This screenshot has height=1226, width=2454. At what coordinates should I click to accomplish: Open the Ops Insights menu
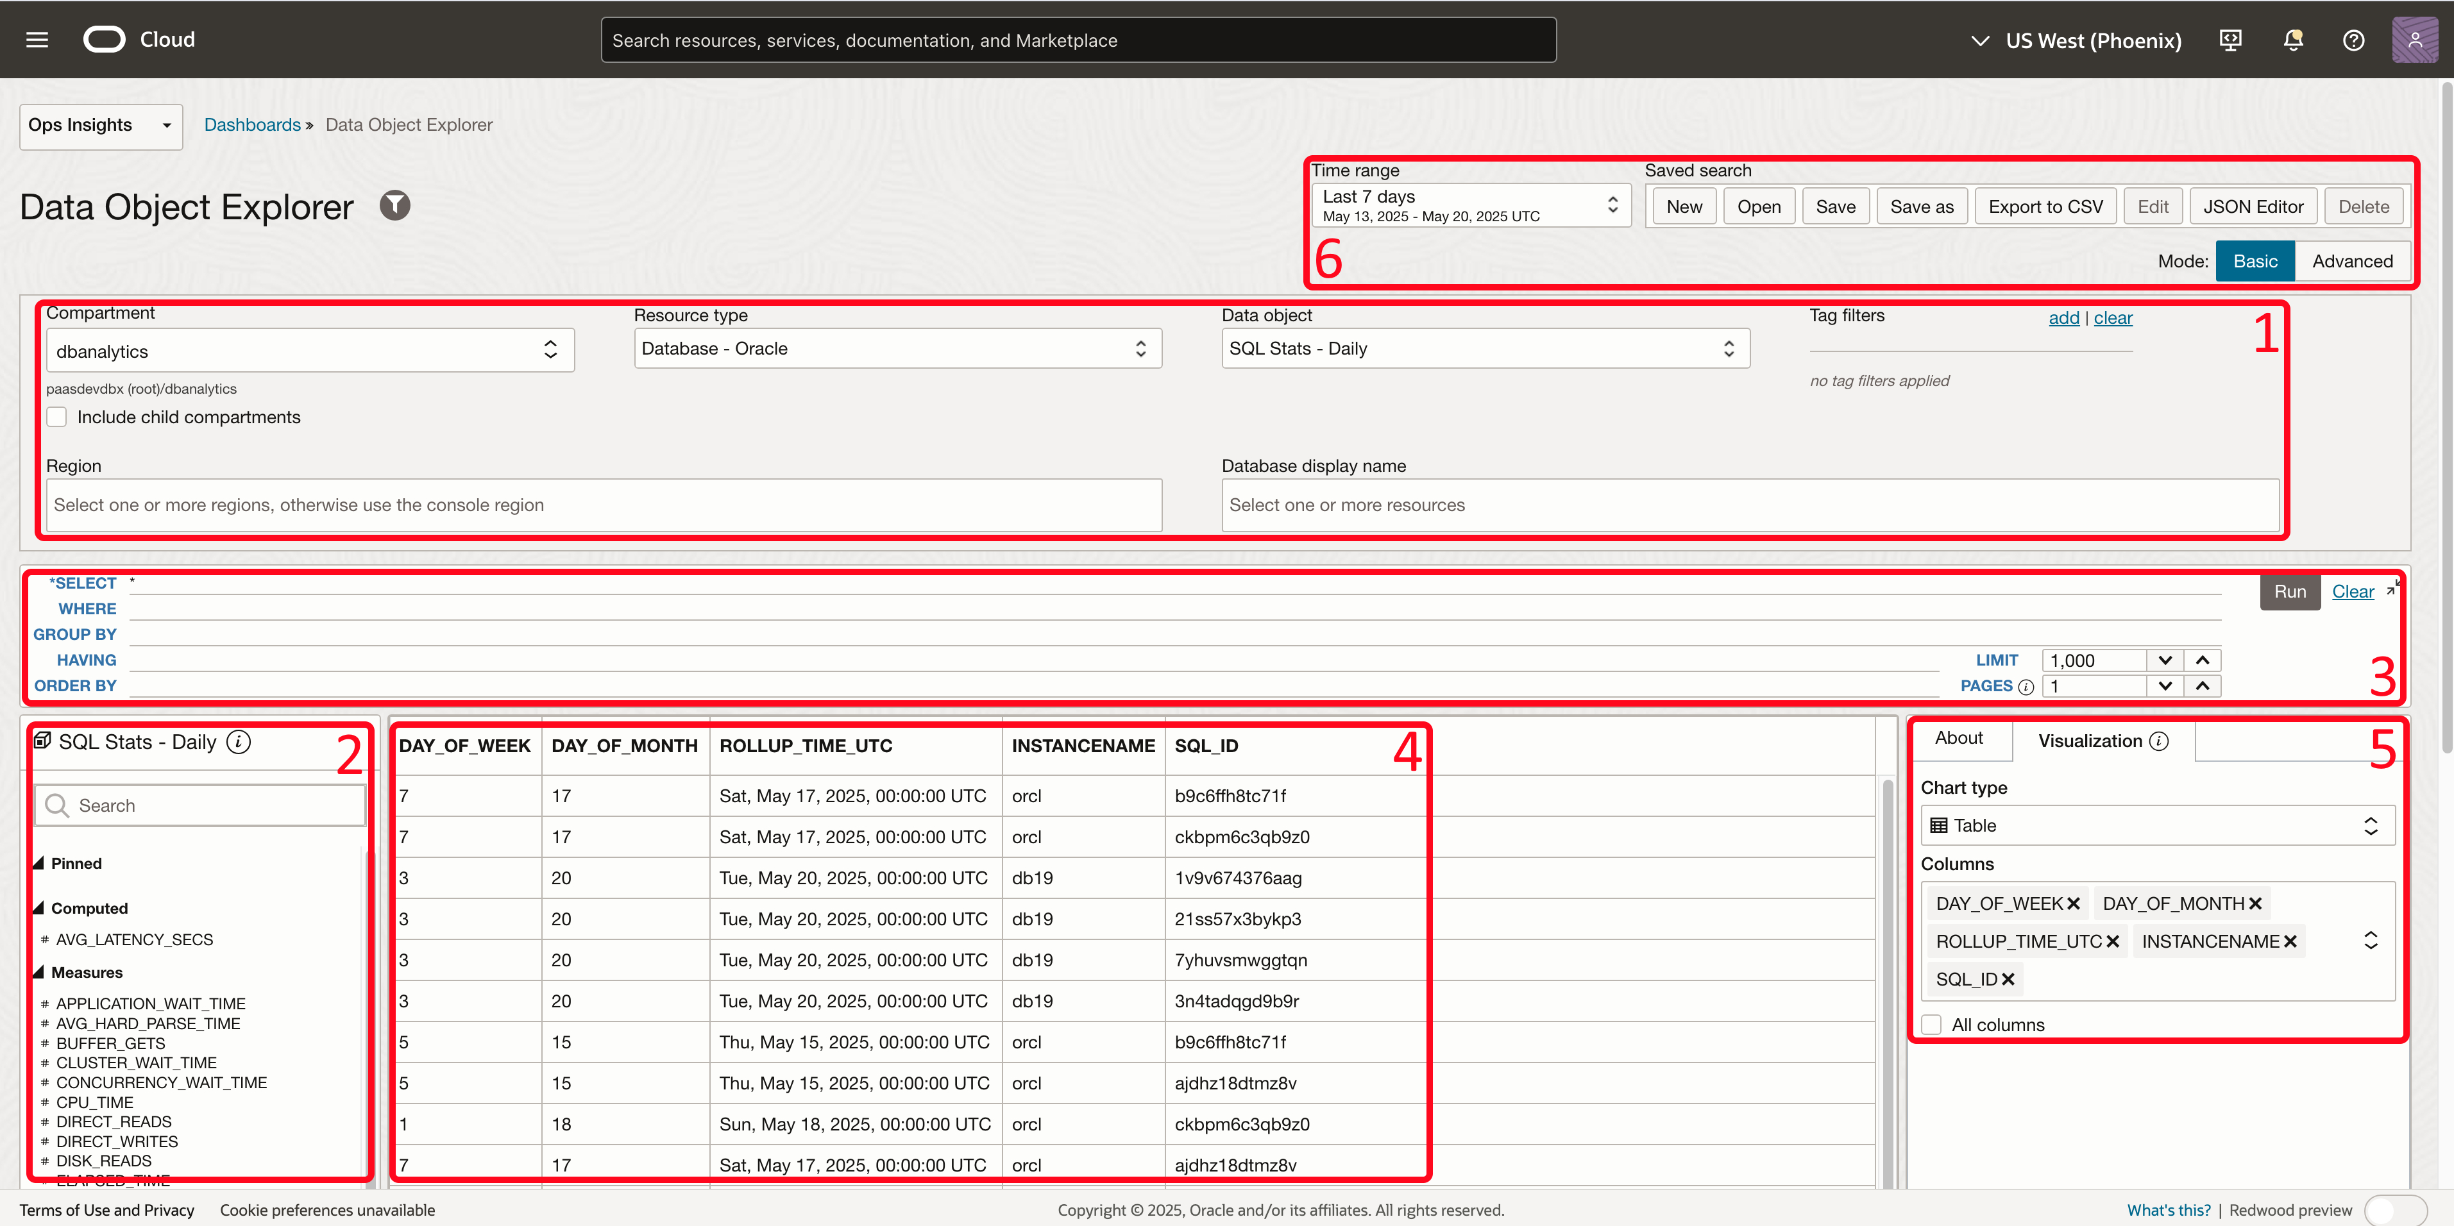[100, 126]
